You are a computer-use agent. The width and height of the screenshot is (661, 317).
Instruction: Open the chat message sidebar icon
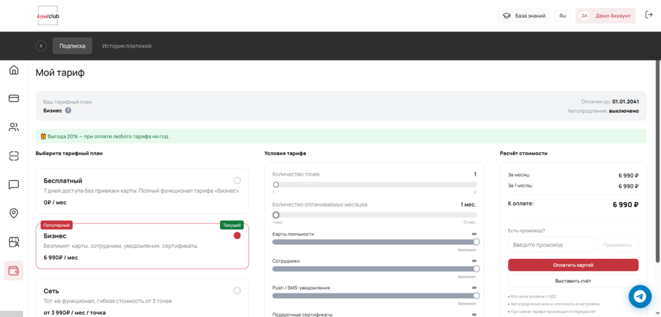[14, 185]
